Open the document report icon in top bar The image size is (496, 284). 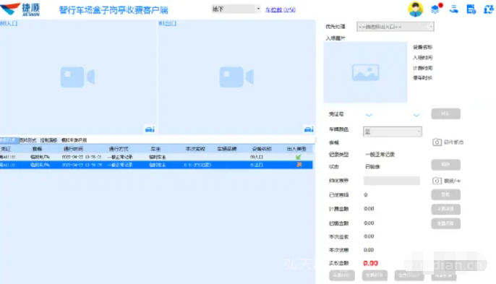(x=471, y=9)
